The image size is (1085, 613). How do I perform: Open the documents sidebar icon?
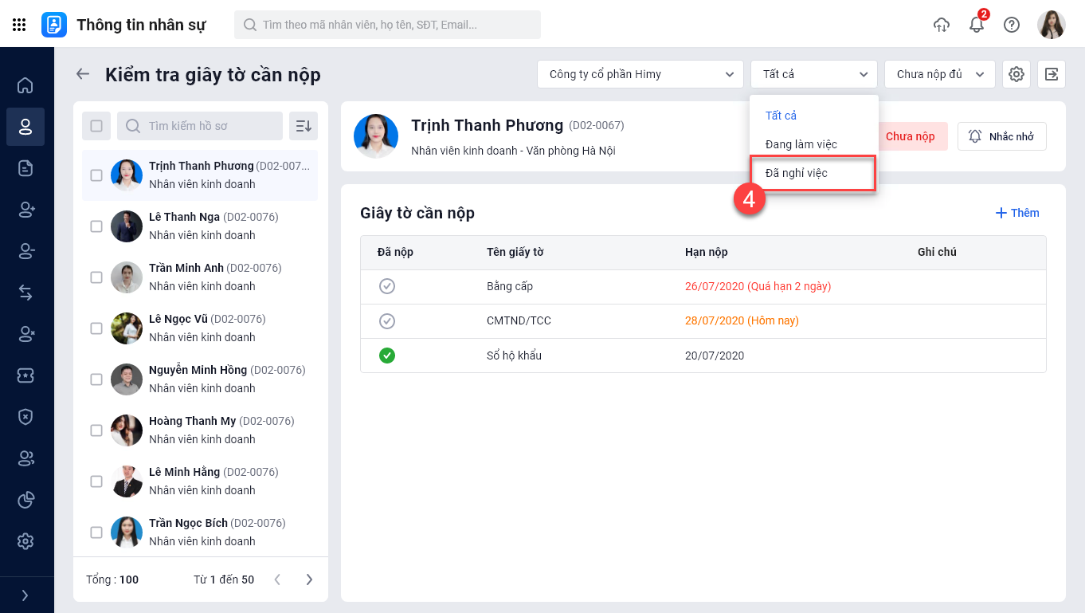(x=25, y=168)
